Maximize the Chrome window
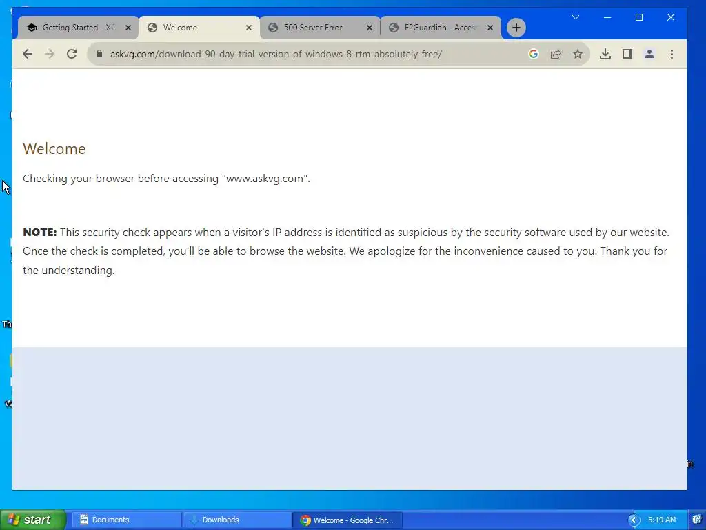The height and width of the screenshot is (530, 706). (x=639, y=17)
